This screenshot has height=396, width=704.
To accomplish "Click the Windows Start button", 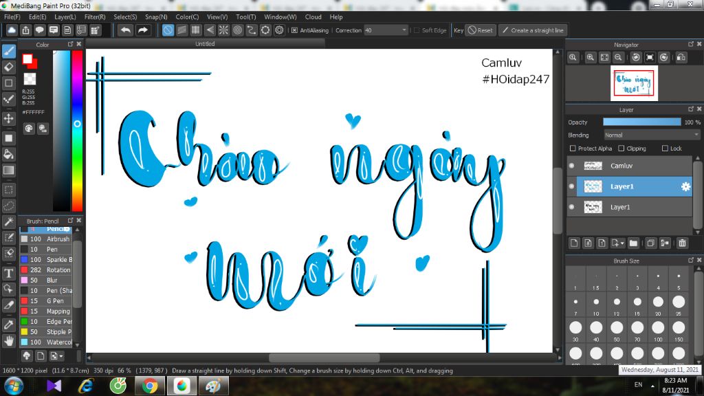I will (14, 386).
